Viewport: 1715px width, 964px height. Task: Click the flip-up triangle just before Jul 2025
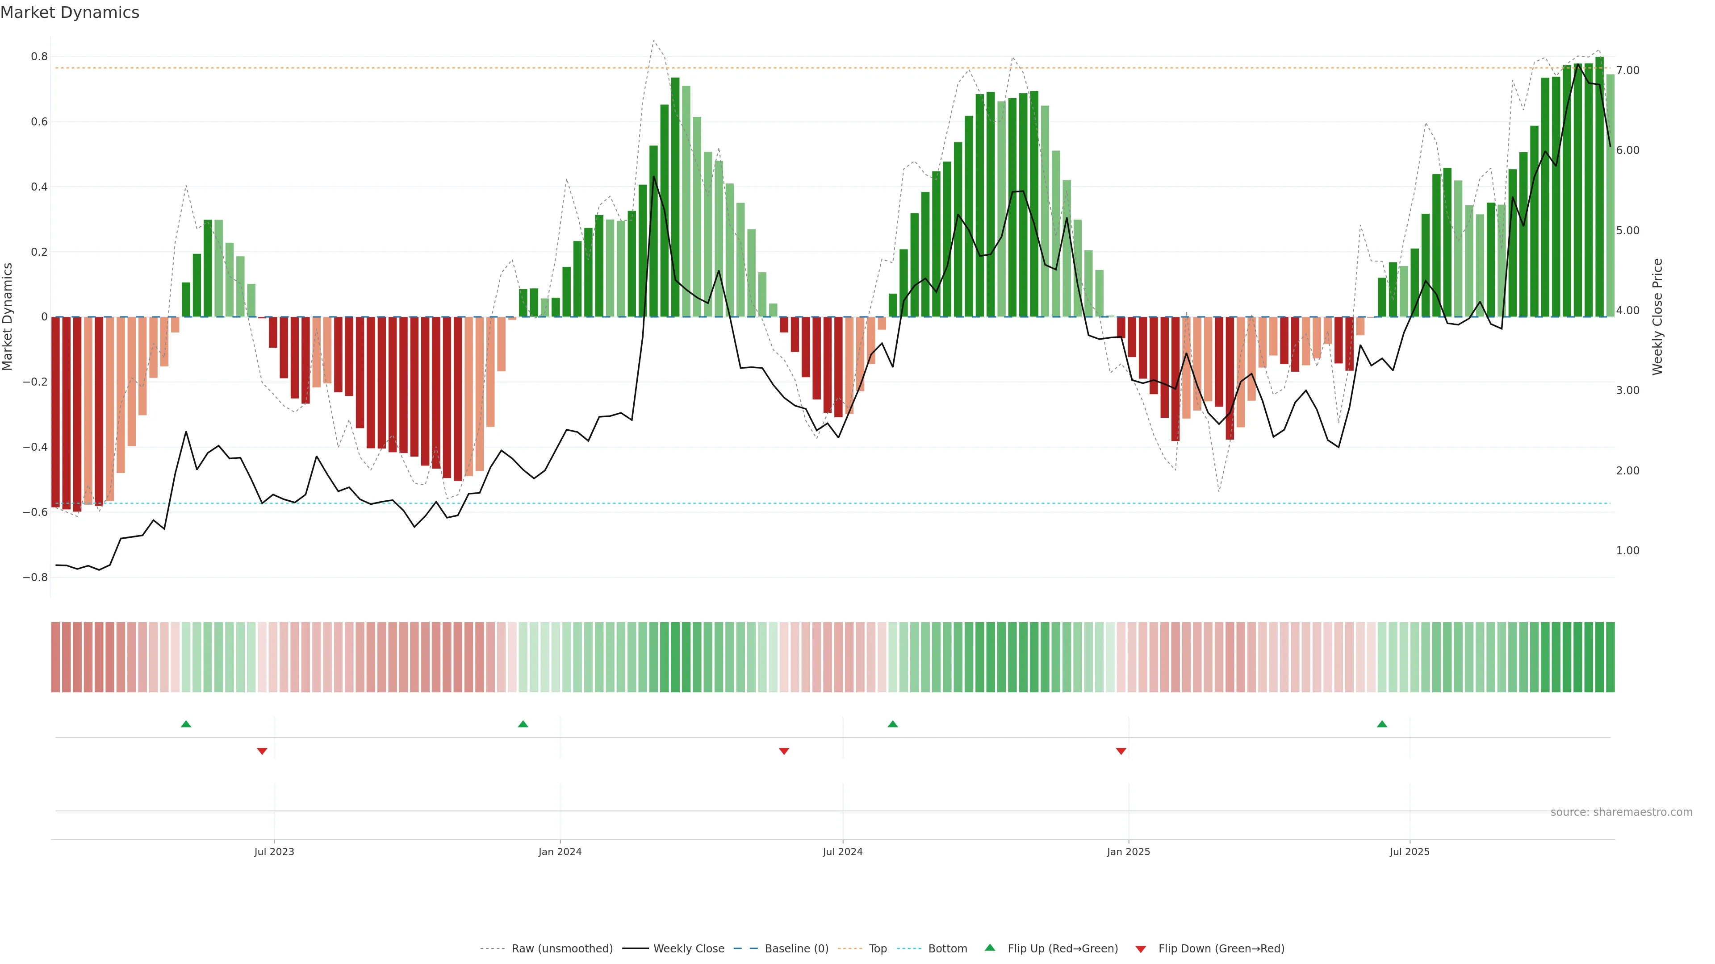[1382, 724]
